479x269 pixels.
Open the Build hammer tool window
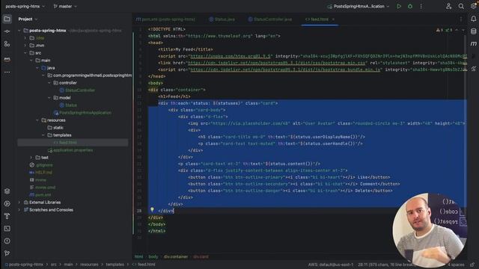[7, 216]
